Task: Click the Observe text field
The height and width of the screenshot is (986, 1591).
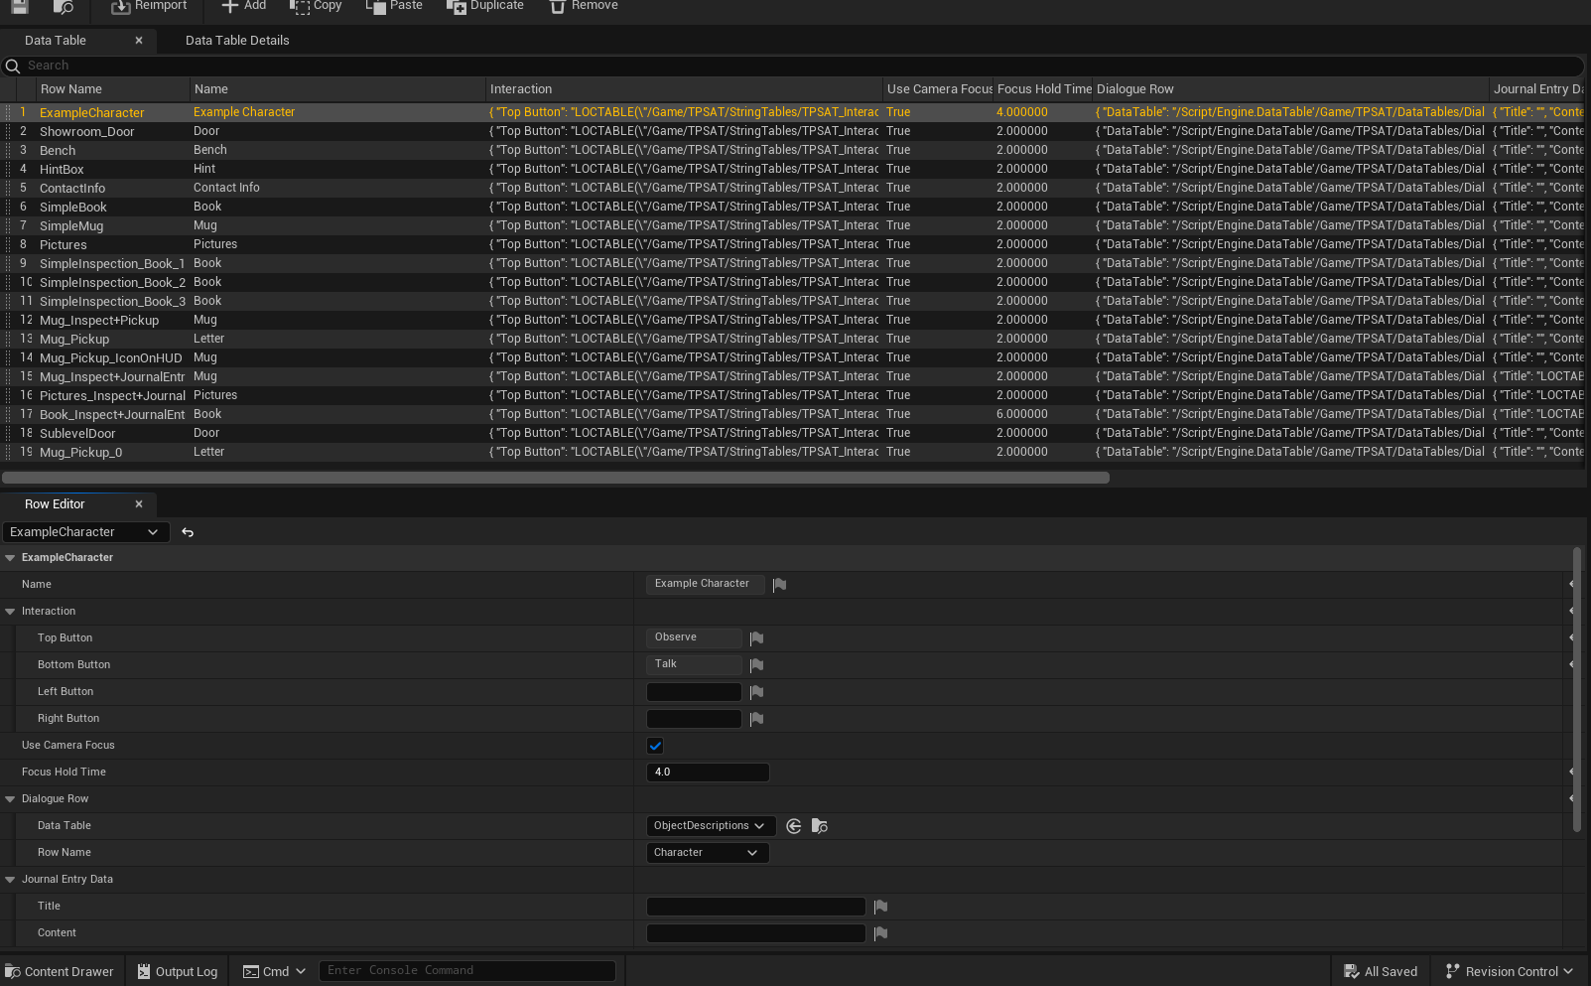Action: pyautogui.click(x=694, y=637)
